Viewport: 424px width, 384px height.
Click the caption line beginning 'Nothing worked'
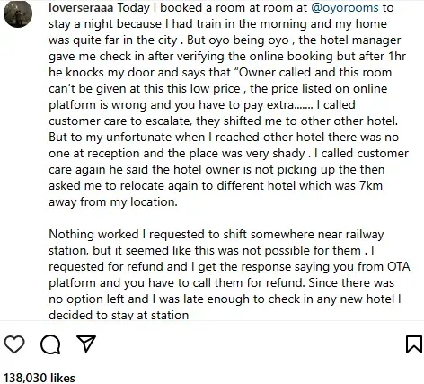pyautogui.click(x=216, y=235)
